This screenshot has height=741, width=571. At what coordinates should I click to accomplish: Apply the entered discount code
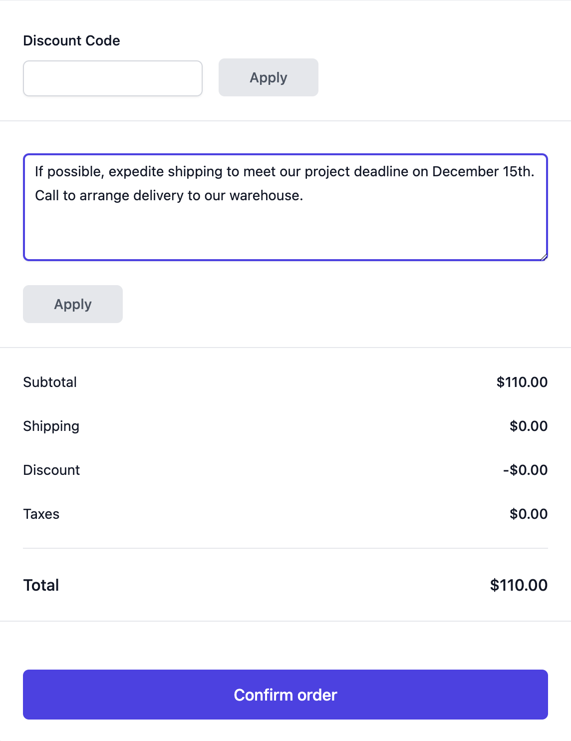pos(268,77)
